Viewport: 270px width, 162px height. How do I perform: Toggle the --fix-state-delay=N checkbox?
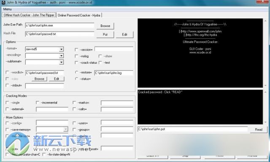point(44,154)
